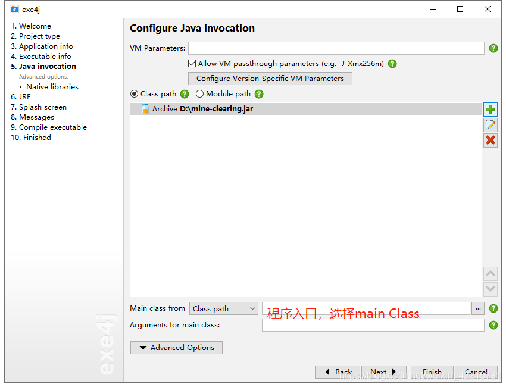Minimize the exe4j window
The width and height of the screenshot is (506, 387).
[433, 9]
